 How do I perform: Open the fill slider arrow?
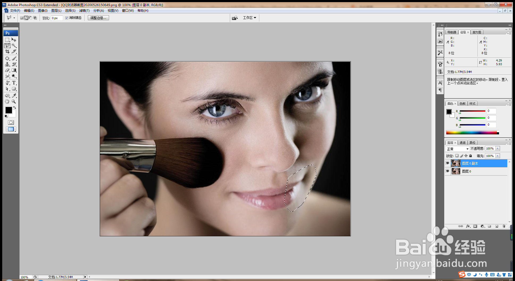(497, 156)
